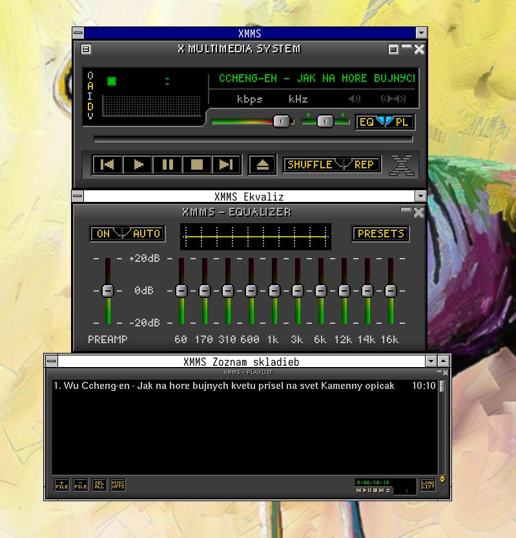Click the playlist vertical scrollbar handle
The height and width of the screenshot is (538, 516).
(x=442, y=386)
